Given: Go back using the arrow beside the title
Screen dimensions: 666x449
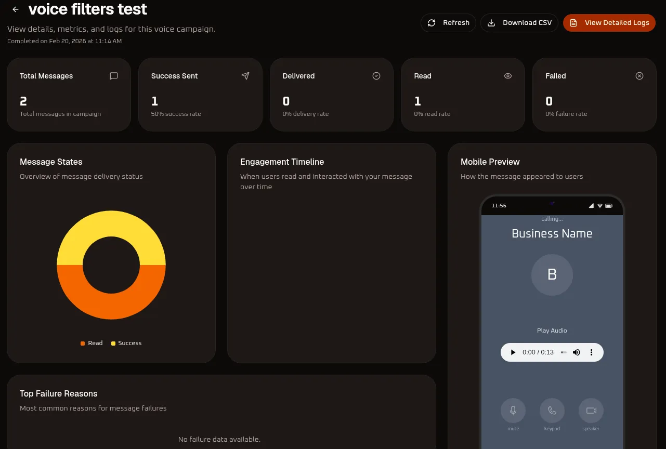Looking at the screenshot, I should tap(16, 9).
